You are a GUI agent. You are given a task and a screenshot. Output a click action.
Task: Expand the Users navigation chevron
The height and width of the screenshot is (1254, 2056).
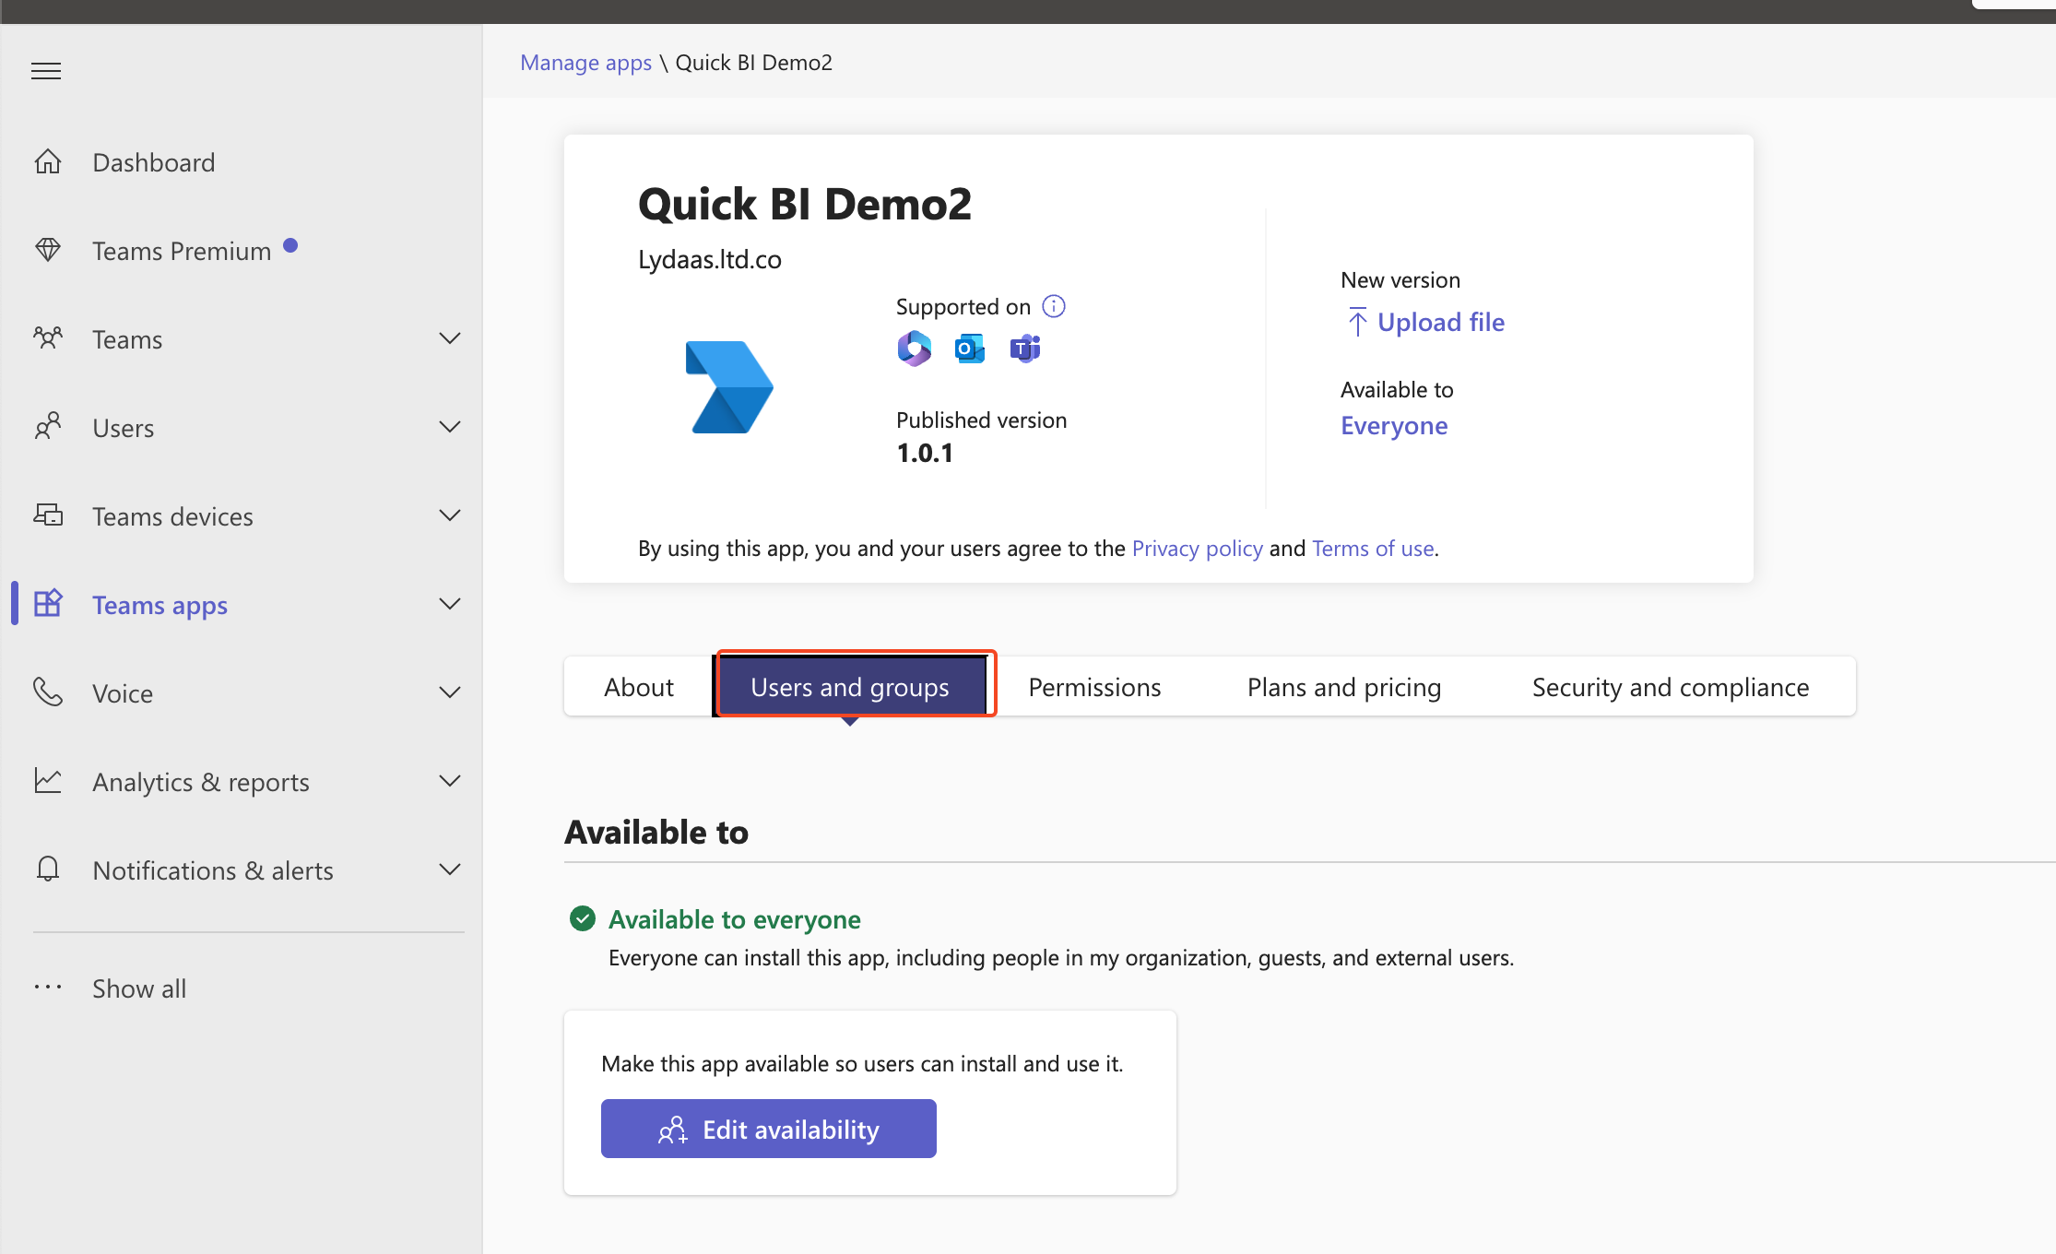[450, 427]
